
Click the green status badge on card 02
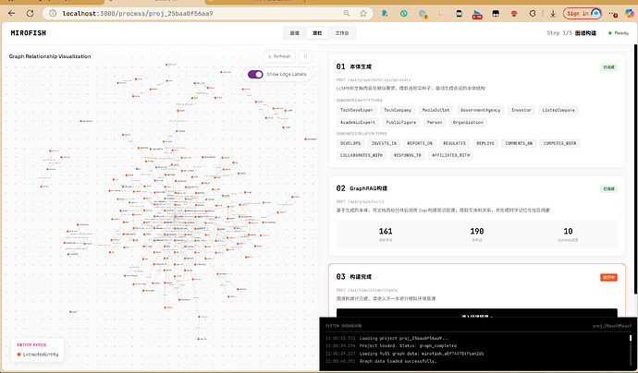pos(608,188)
